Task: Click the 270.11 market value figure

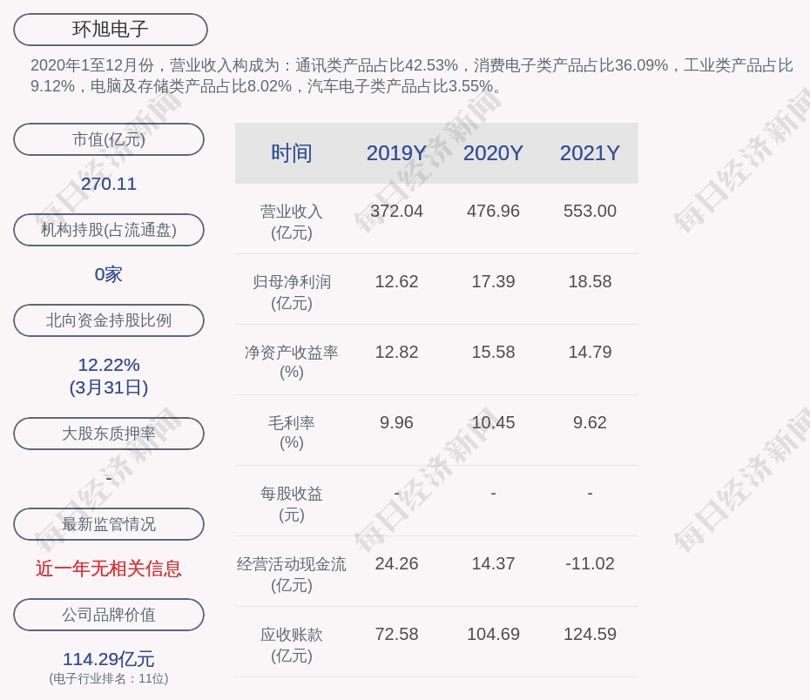Action: coord(109,184)
